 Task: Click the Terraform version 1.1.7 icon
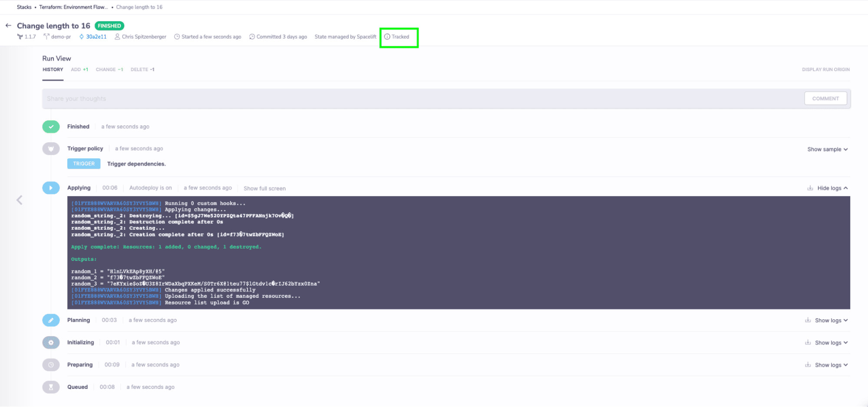coord(20,37)
